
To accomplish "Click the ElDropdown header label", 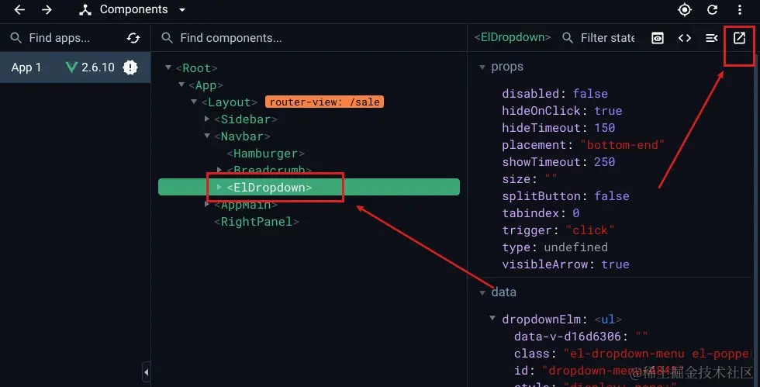I will click(x=513, y=37).
